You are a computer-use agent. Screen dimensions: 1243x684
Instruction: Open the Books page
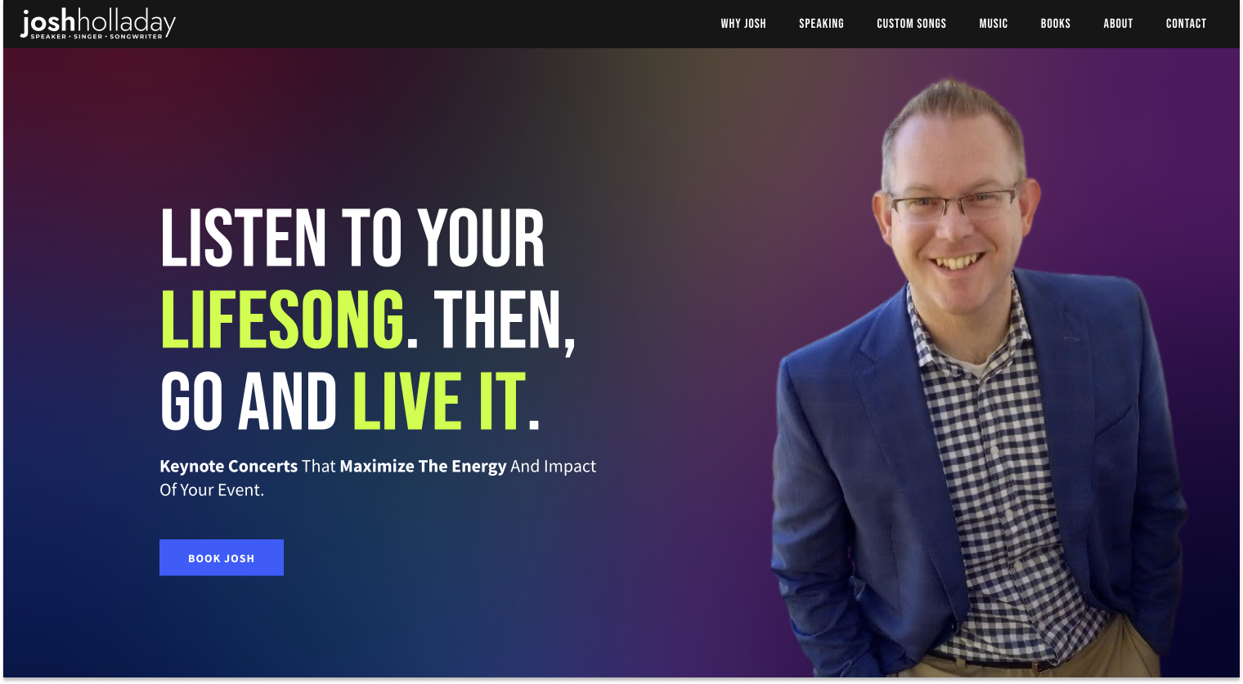(x=1055, y=24)
